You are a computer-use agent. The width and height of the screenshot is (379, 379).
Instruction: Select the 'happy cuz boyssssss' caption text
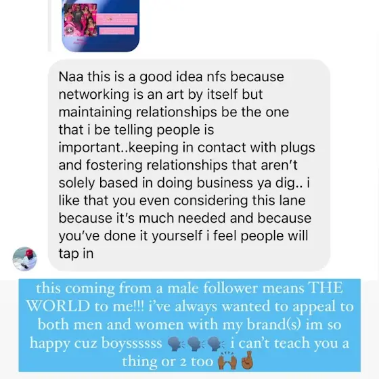[x=95, y=344]
